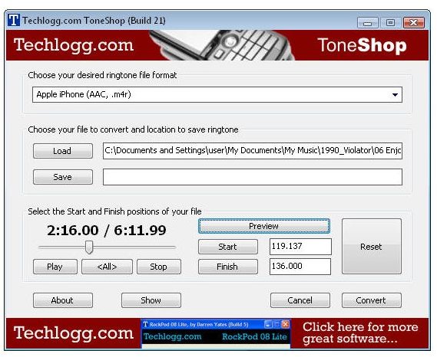Click the ToneShop title bar app icon
The height and width of the screenshot is (357, 437).
coord(13,20)
